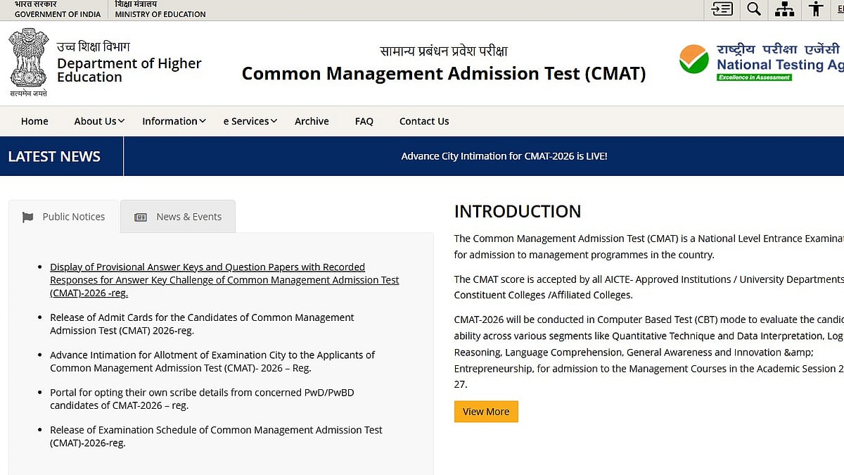
Task: Click the sitemap icon in top bar
Action: click(784, 10)
